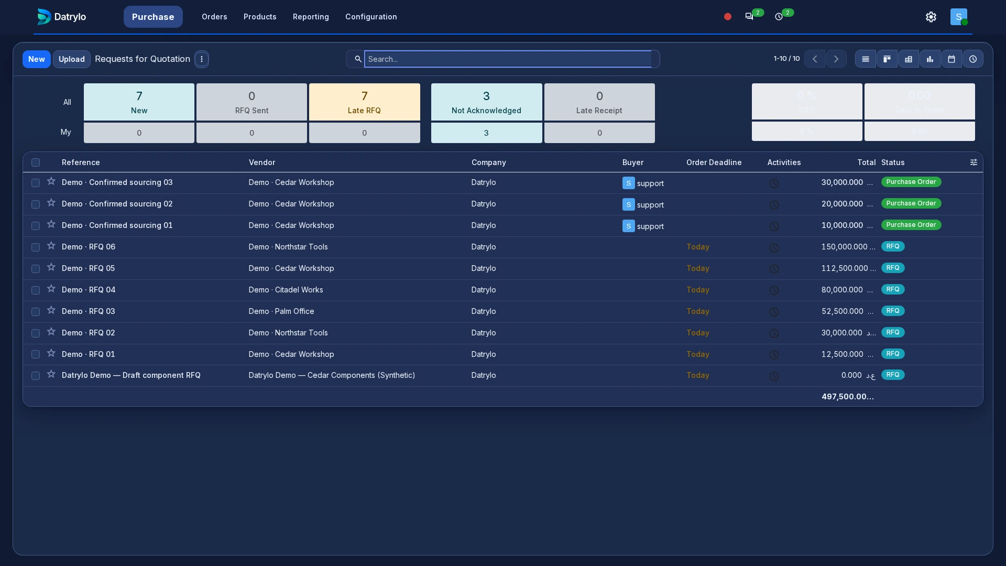Viewport: 1006px width, 566px height.
Task: Open the settings gear icon
Action: coord(931,17)
